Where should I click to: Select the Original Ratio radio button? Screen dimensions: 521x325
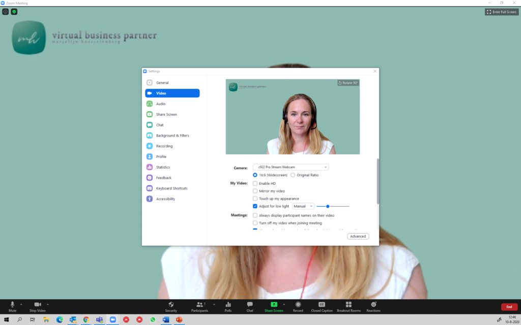point(293,175)
